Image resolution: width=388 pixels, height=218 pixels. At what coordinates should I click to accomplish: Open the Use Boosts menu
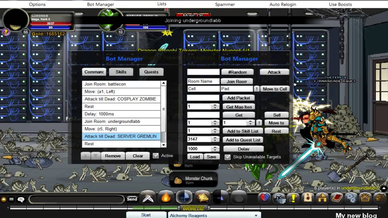tap(340, 4)
